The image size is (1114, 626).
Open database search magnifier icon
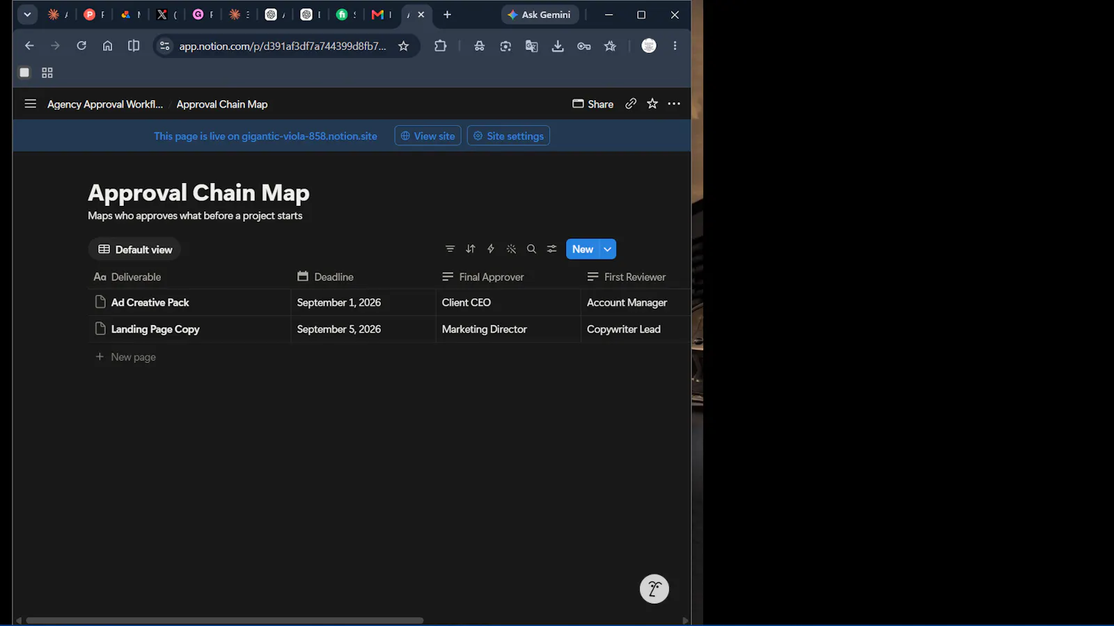[x=531, y=249]
